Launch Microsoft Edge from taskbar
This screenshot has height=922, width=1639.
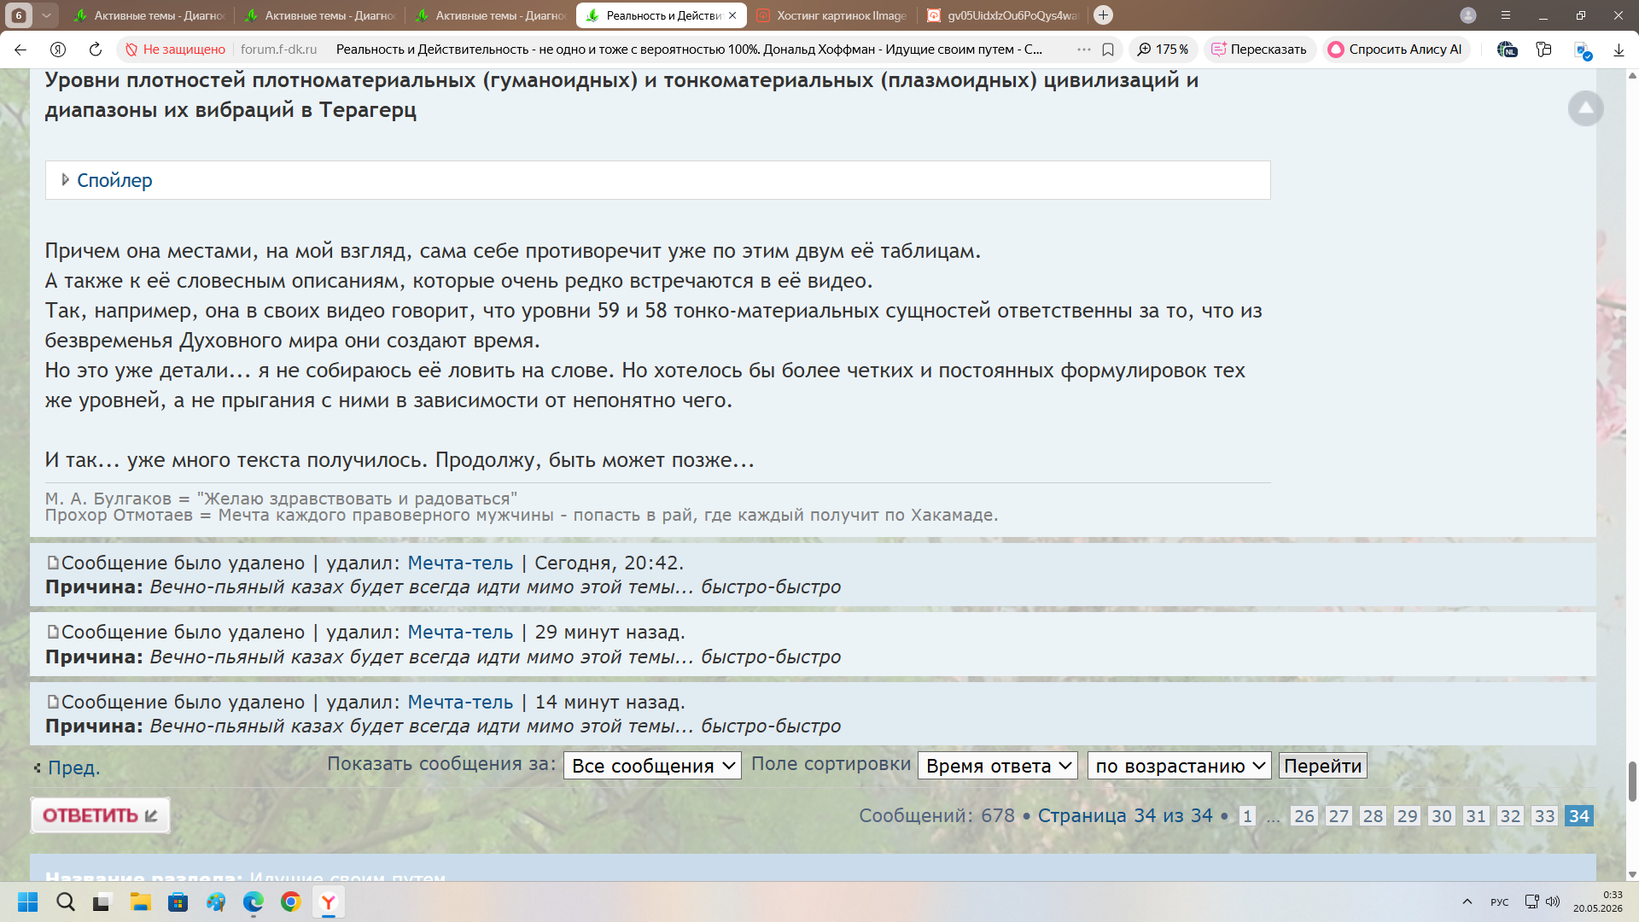[254, 902]
